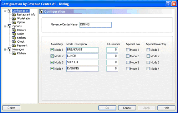This screenshot has width=178, height=113.
Task: Collapse the Options tree node
Action: point(5,26)
